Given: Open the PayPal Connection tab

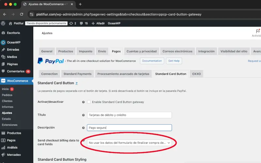Looking at the screenshot, I should [49, 74].
